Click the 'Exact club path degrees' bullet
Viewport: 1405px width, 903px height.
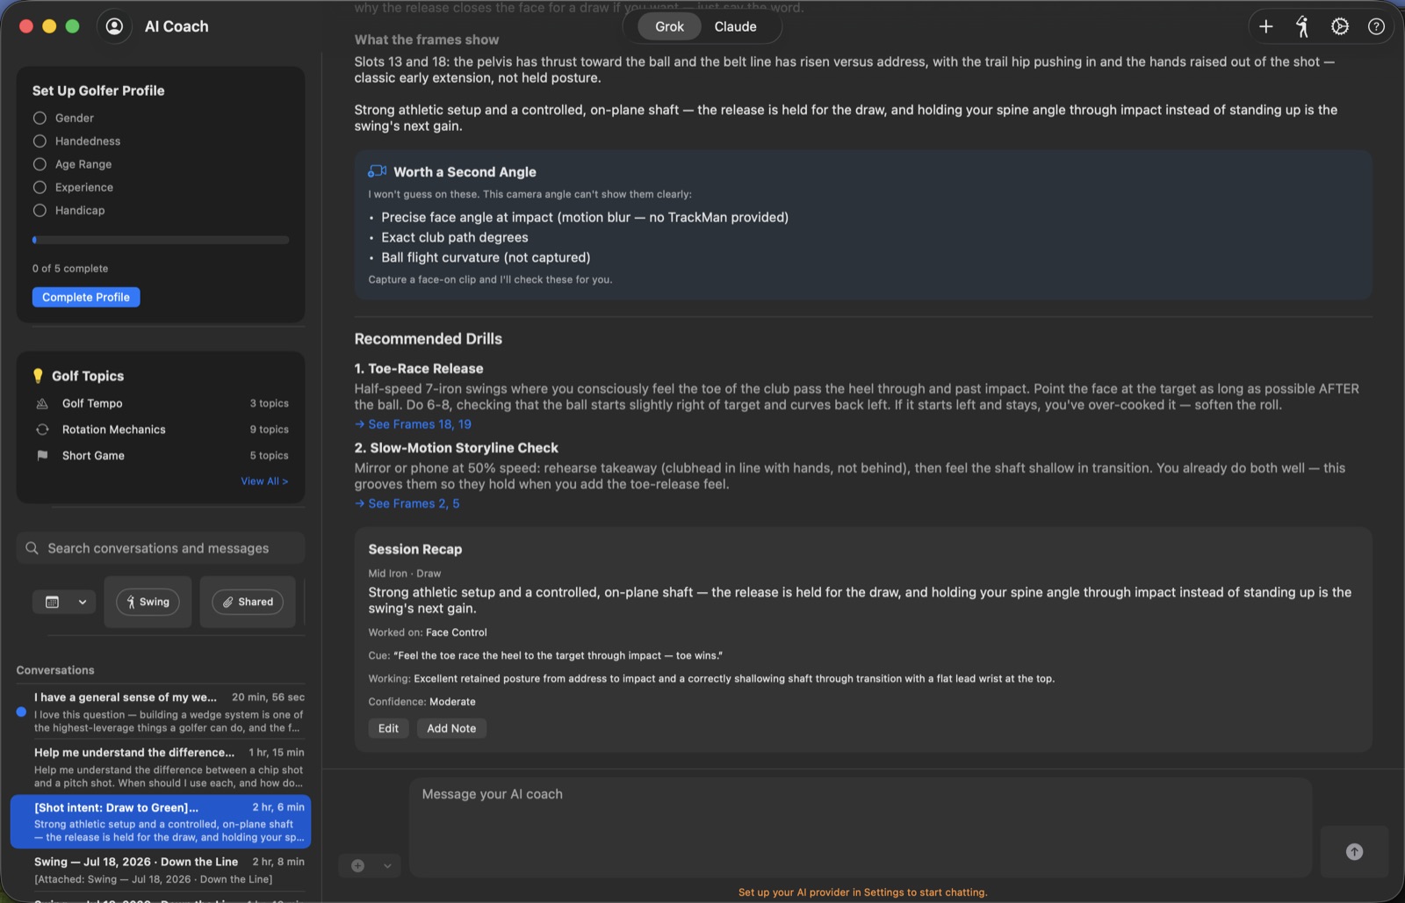click(455, 237)
